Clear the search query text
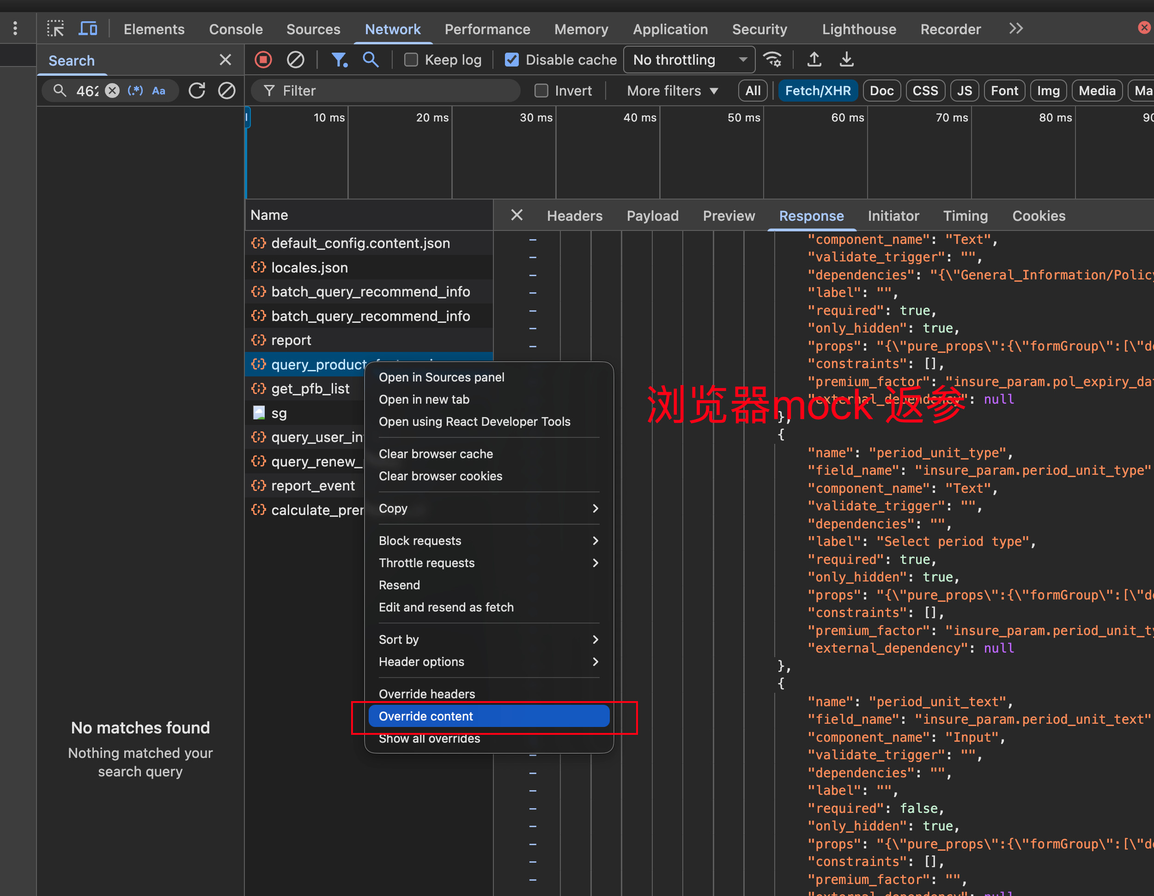1154x896 pixels. point(112,91)
